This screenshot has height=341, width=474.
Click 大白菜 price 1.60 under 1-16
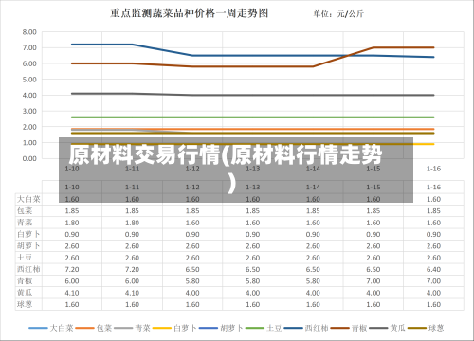coord(433,199)
